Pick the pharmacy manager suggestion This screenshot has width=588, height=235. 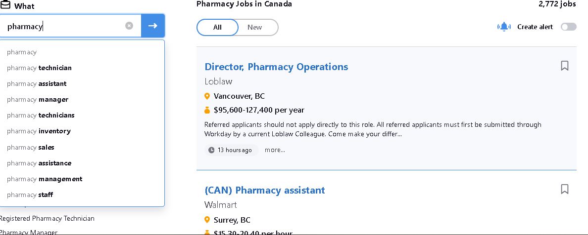[x=82, y=100]
